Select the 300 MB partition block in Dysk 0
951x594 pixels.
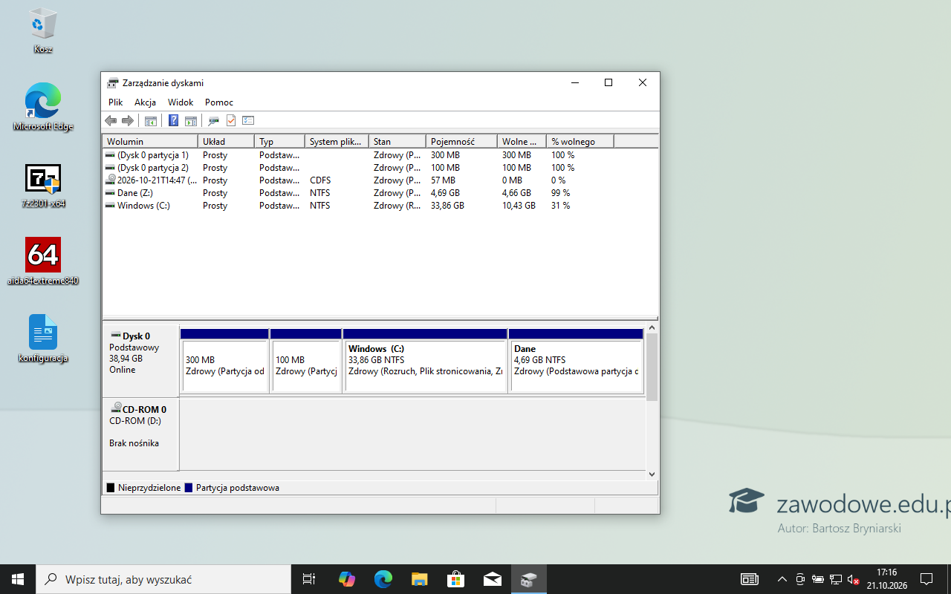[224, 361]
